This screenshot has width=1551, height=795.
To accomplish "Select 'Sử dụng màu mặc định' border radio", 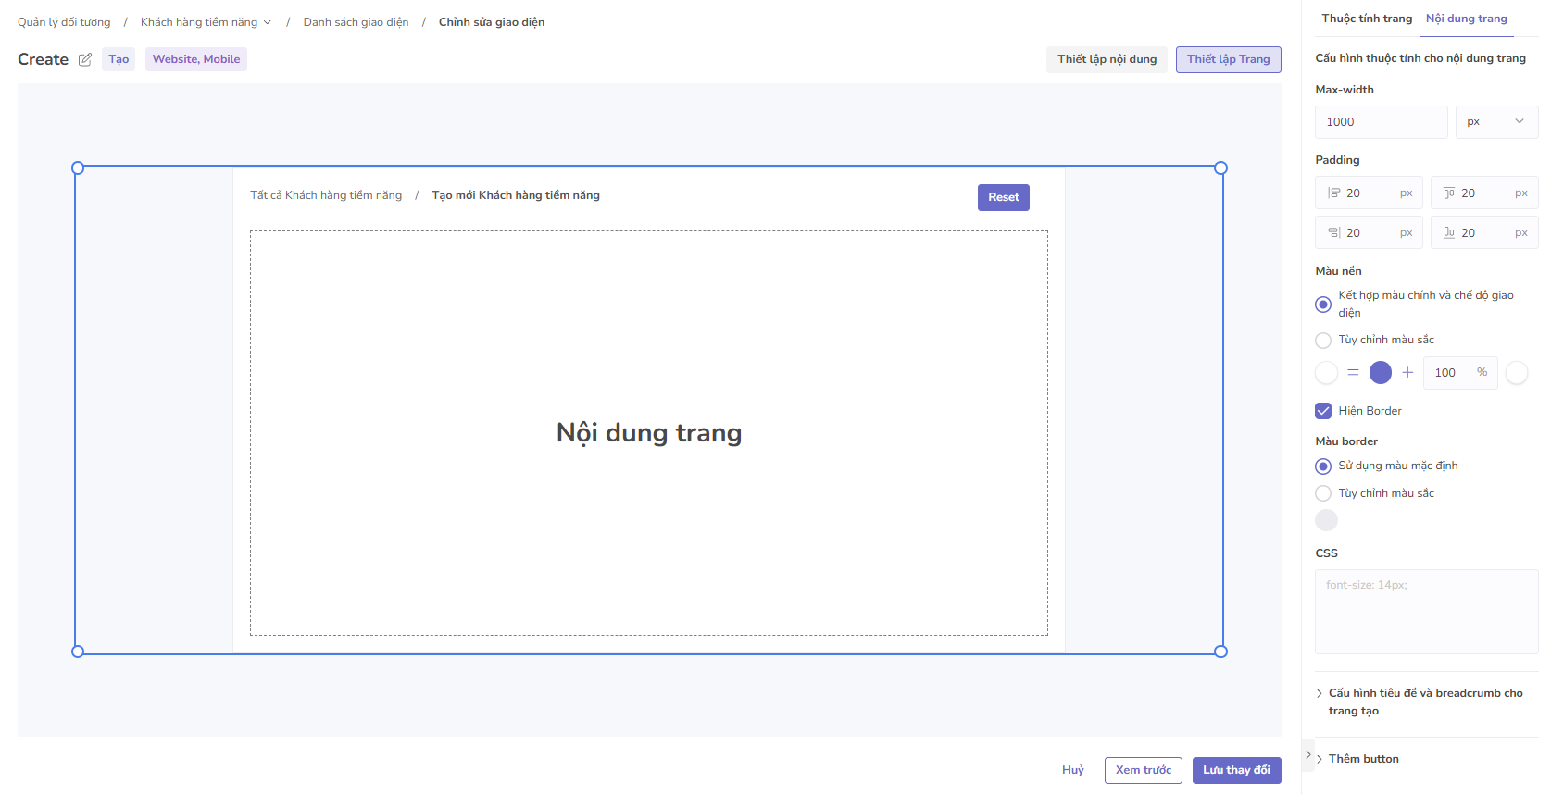I will 1323,466.
